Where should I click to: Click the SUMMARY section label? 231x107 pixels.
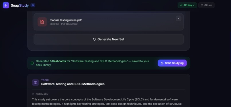[x=42, y=94]
